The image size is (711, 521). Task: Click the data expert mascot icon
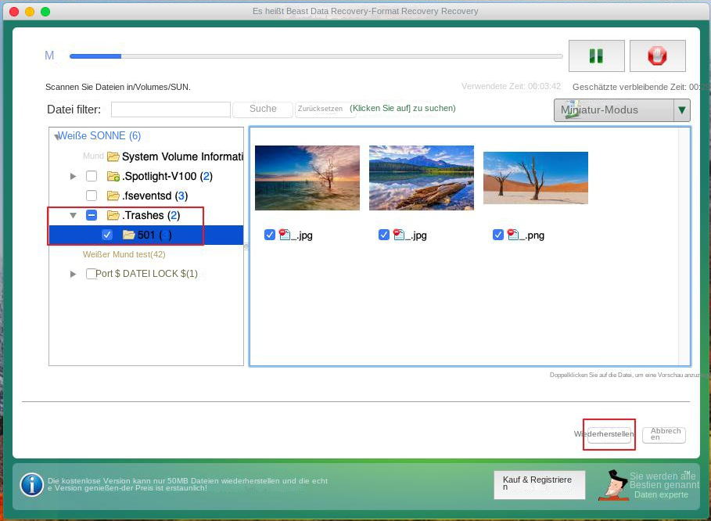pyautogui.click(x=612, y=486)
